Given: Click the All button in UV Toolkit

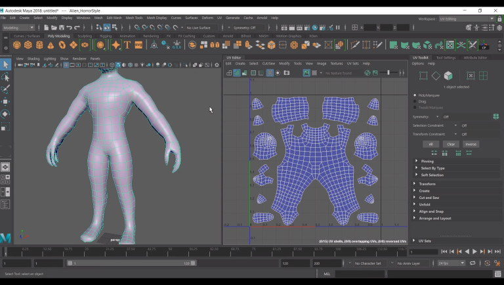Looking at the screenshot, I should [x=430, y=144].
